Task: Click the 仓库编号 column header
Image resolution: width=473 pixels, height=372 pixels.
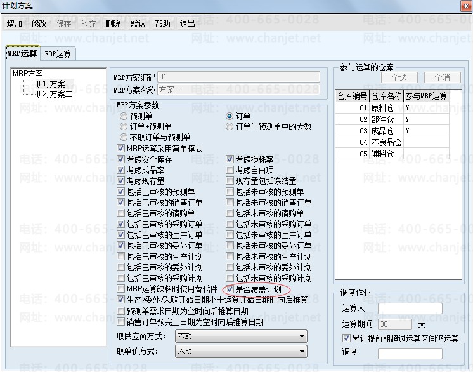Action: 353,96
